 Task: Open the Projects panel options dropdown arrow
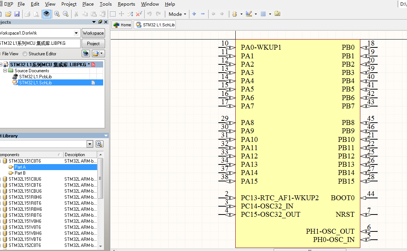tap(94, 22)
